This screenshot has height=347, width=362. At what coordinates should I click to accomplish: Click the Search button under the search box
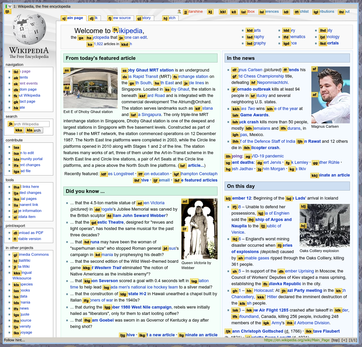coord(34,130)
